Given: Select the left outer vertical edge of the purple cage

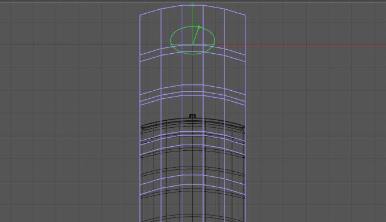Looking at the screenshot, I should coord(140,118).
